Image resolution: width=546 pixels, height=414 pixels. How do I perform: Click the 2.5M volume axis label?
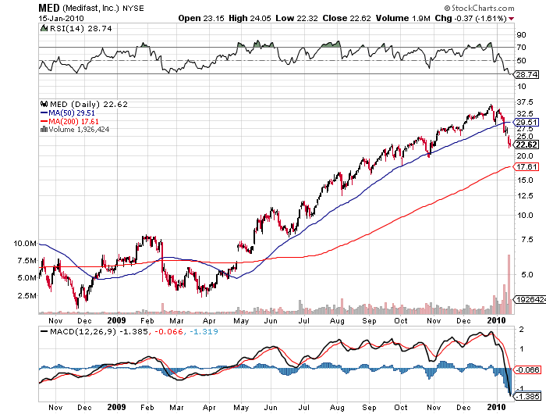pos(27,296)
